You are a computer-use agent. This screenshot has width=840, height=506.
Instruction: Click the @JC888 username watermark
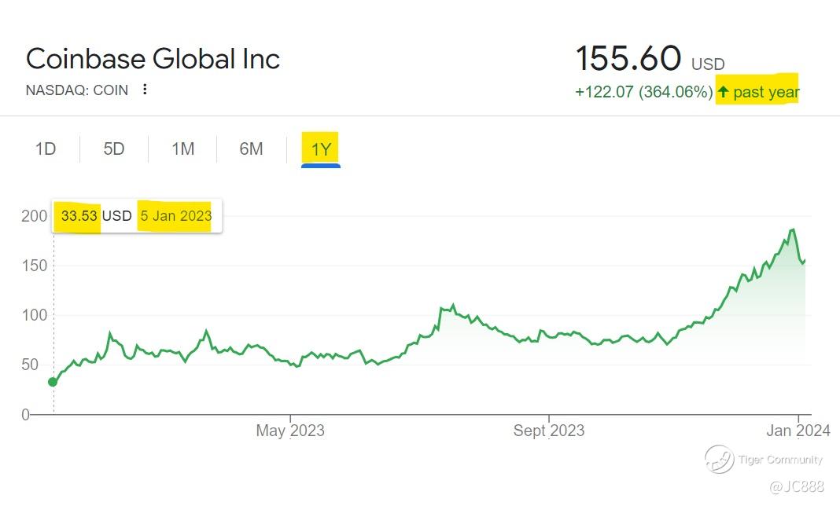(796, 488)
